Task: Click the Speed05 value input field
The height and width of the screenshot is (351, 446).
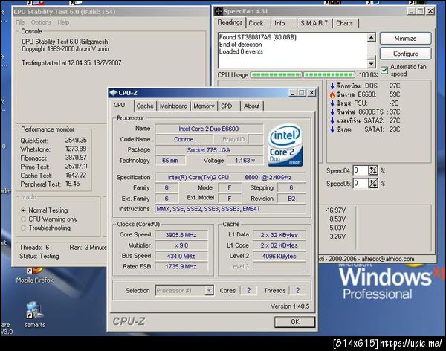Action: [361, 184]
